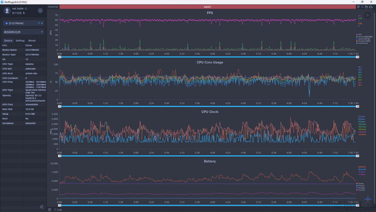Click the location target icon in top-right toolbar
This screenshot has height=212, width=376.
(x=358, y=7)
